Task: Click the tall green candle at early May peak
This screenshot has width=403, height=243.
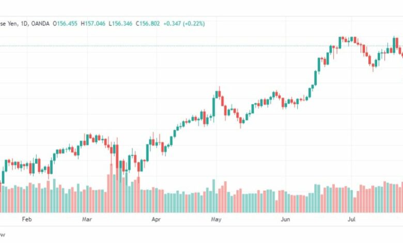Action: pyautogui.click(x=213, y=107)
